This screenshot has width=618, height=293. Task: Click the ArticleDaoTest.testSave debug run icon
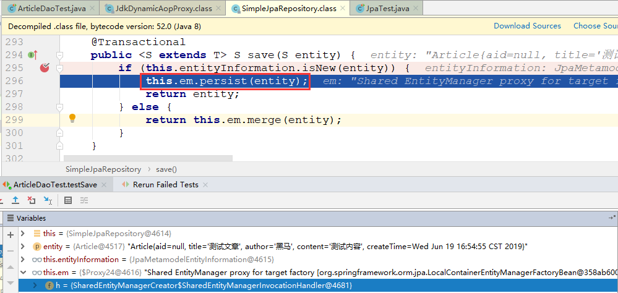pos(7,185)
